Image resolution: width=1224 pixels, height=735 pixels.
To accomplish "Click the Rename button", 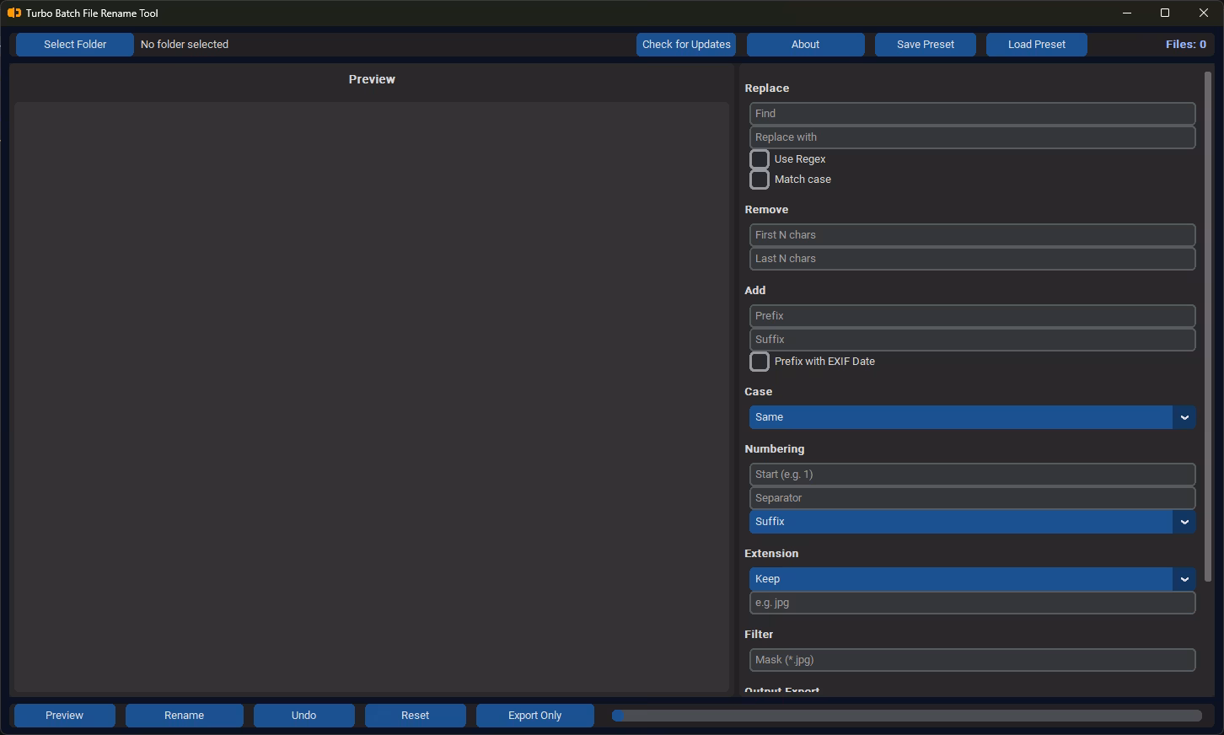I will (185, 716).
